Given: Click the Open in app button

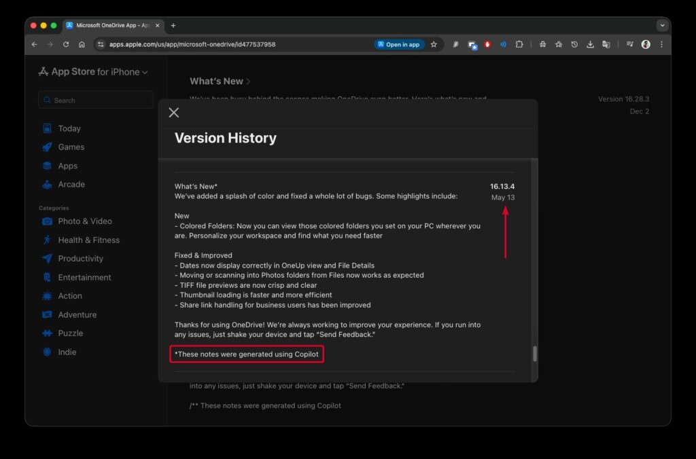Looking at the screenshot, I should (x=399, y=44).
